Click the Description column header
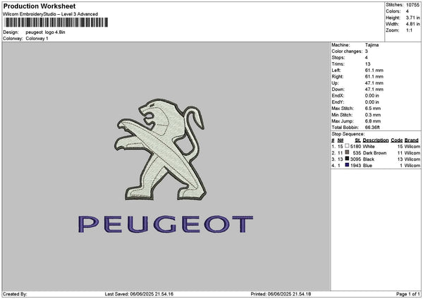This screenshot has width=423, height=299. [376, 140]
